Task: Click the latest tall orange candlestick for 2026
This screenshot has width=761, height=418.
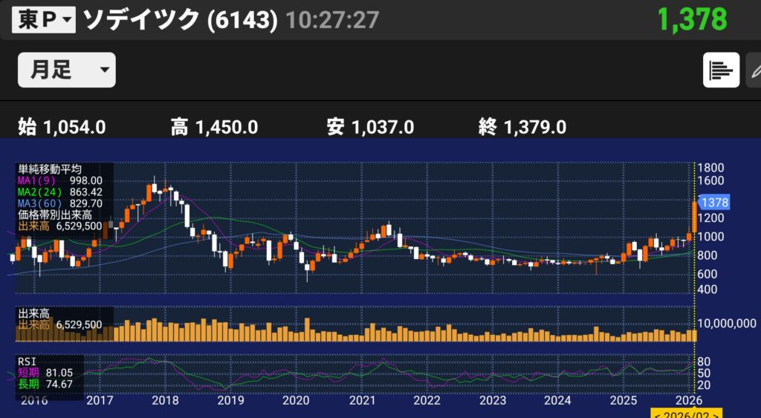Action: coord(693,218)
